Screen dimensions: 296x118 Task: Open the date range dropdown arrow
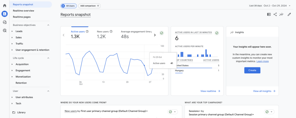tap(290, 6)
